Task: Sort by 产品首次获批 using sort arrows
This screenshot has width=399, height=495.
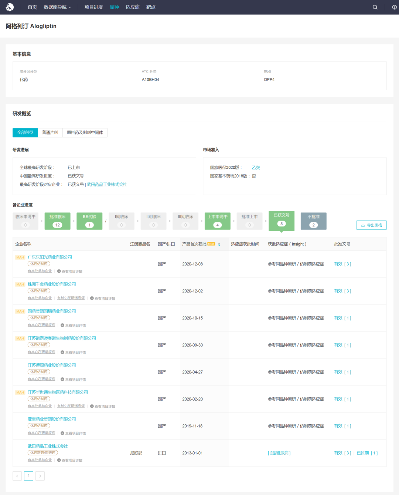Action: click(219, 244)
